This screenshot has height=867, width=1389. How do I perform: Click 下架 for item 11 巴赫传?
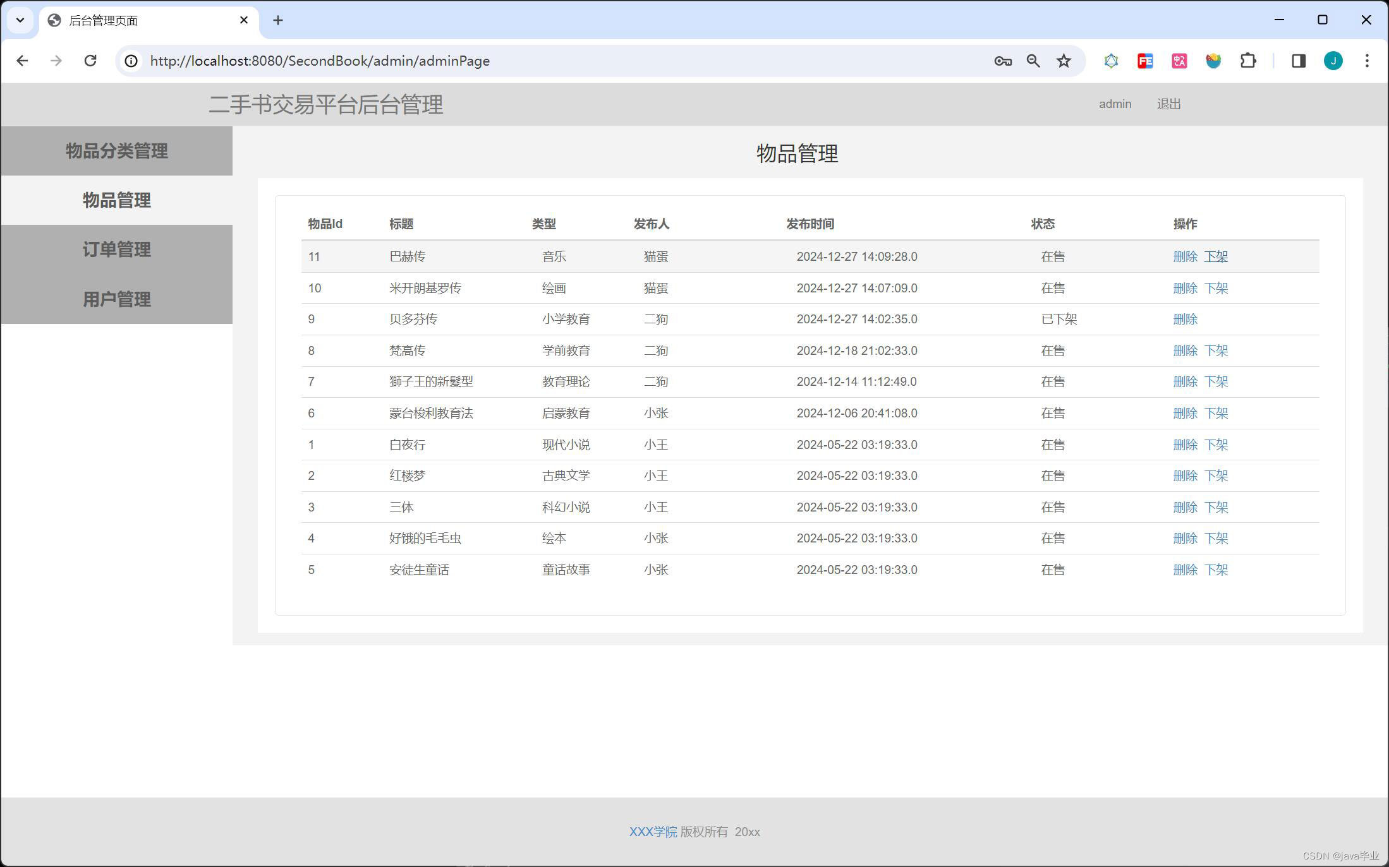(x=1216, y=257)
